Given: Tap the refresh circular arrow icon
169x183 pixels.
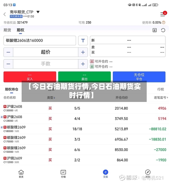Looking at the screenshot, I should pos(163,30).
